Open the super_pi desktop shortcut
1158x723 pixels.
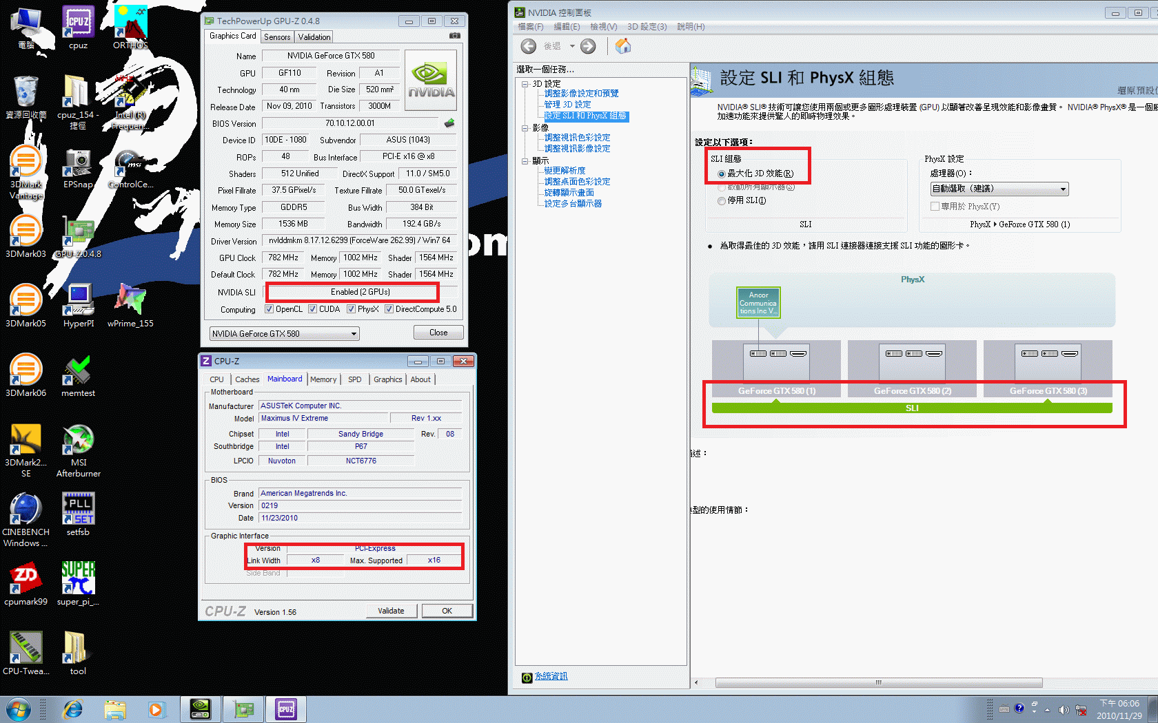tap(78, 584)
